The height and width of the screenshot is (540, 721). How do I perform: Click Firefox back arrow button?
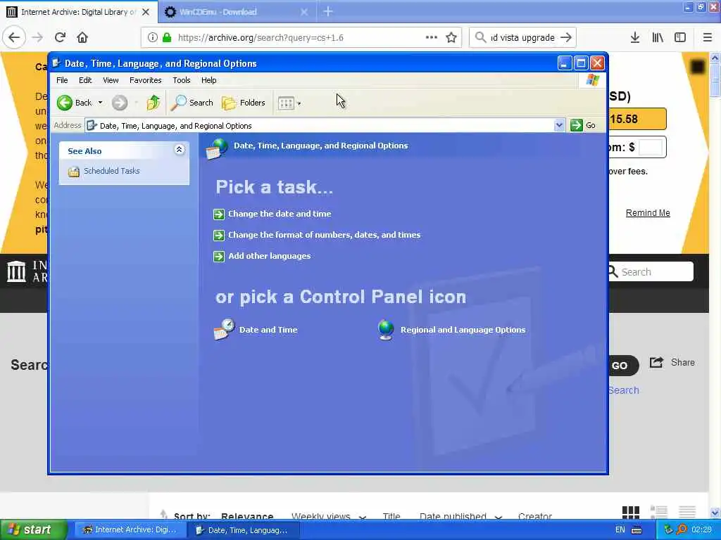click(x=14, y=37)
